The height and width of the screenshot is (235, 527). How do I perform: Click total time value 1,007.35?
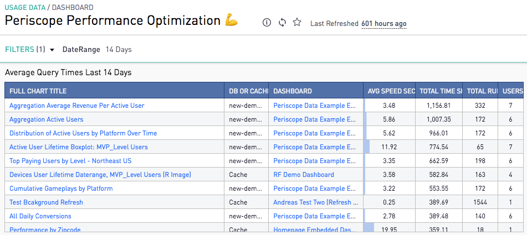coord(439,119)
